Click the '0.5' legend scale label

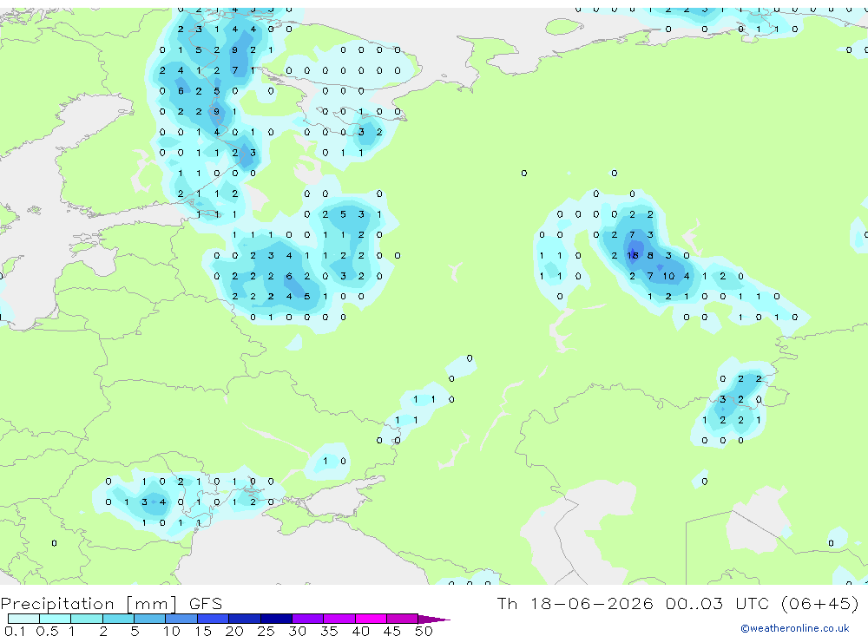click(x=47, y=631)
